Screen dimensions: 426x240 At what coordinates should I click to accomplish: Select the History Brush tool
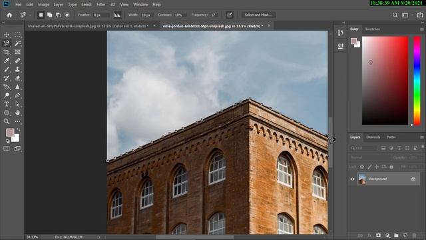[x=7, y=78]
